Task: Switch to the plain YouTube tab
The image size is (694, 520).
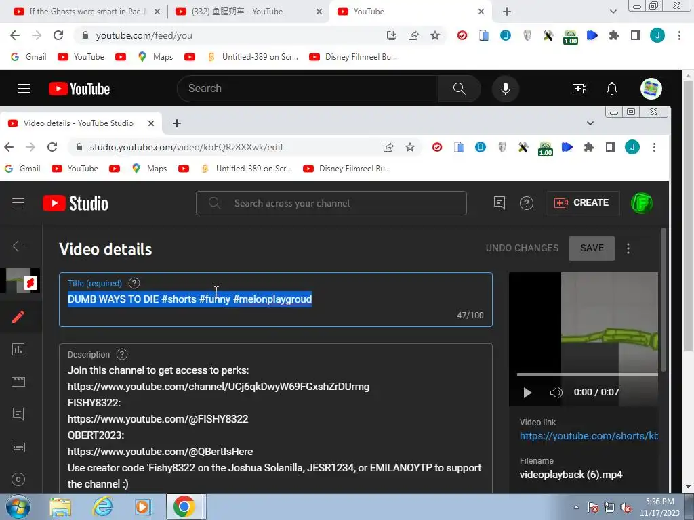Action: point(411,12)
